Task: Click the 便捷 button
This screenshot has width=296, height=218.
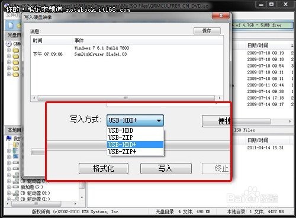Action: click(x=217, y=121)
